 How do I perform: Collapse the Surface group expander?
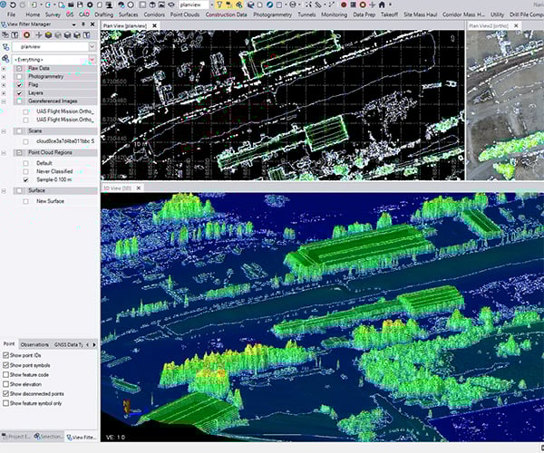pos(4,191)
